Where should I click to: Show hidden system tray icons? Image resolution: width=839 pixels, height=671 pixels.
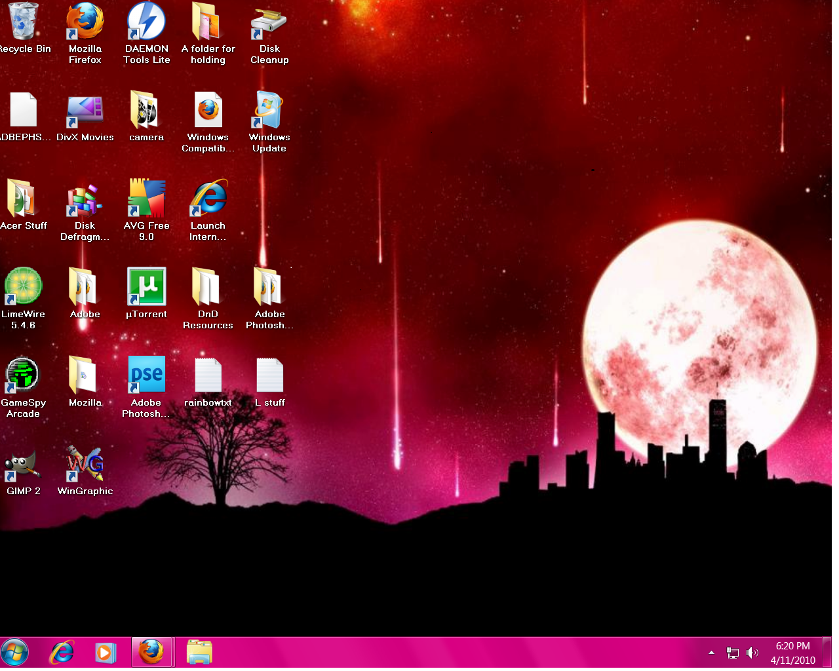[x=711, y=653]
